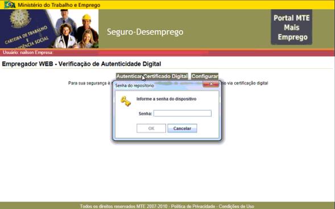The height and width of the screenshot is (209, 335).
Task: Close the Senha do repositorio dialog
Action: 210,84
